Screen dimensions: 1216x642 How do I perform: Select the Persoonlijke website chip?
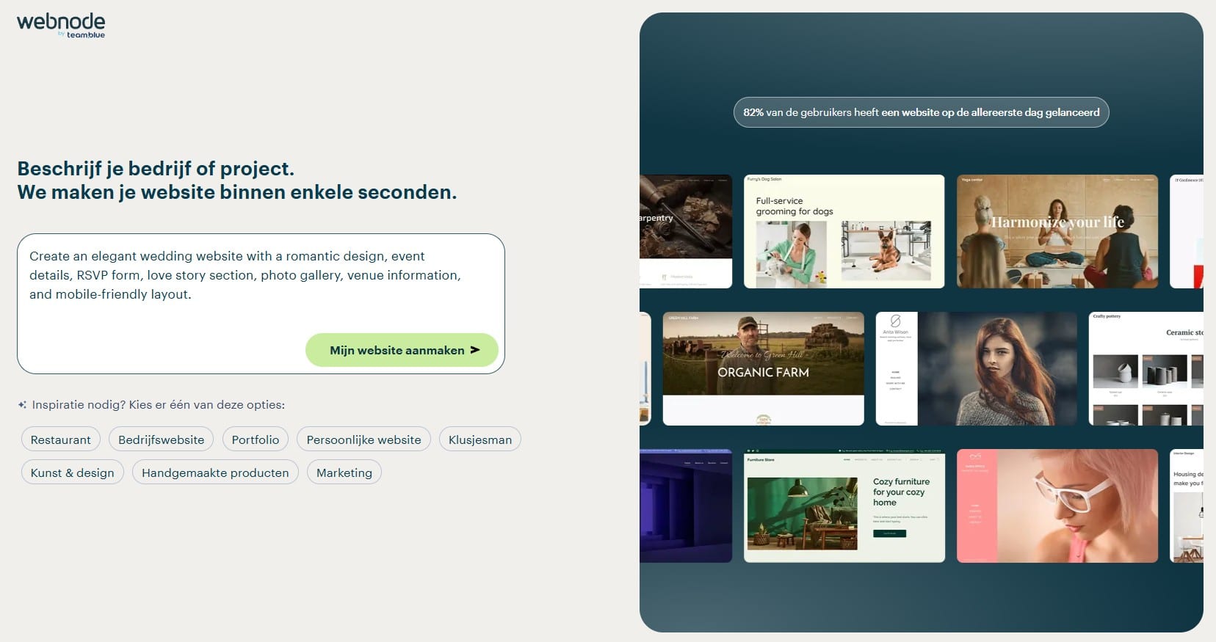(363, 439)
